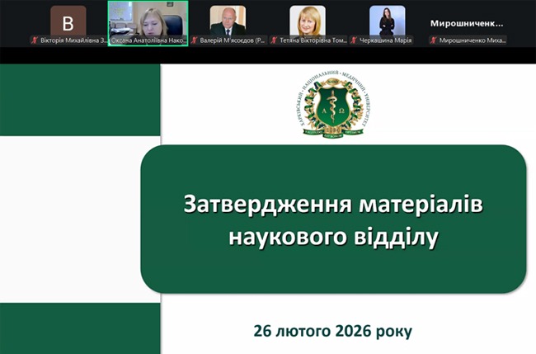Click the muted mic icon beside Вікторія Михайлівна

tap(34, 40)
